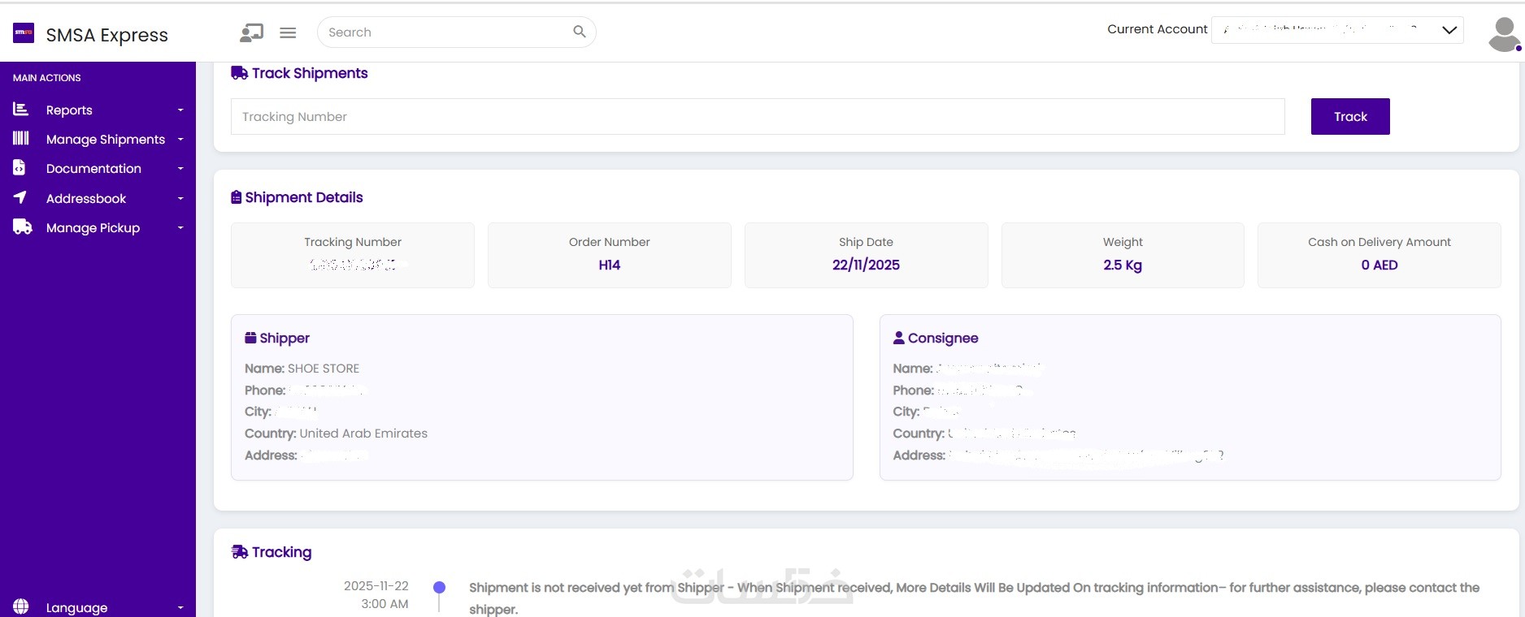Open the Addressbook menu item
The width and height of the screenshot is (1525, 617).
point(98,198)
